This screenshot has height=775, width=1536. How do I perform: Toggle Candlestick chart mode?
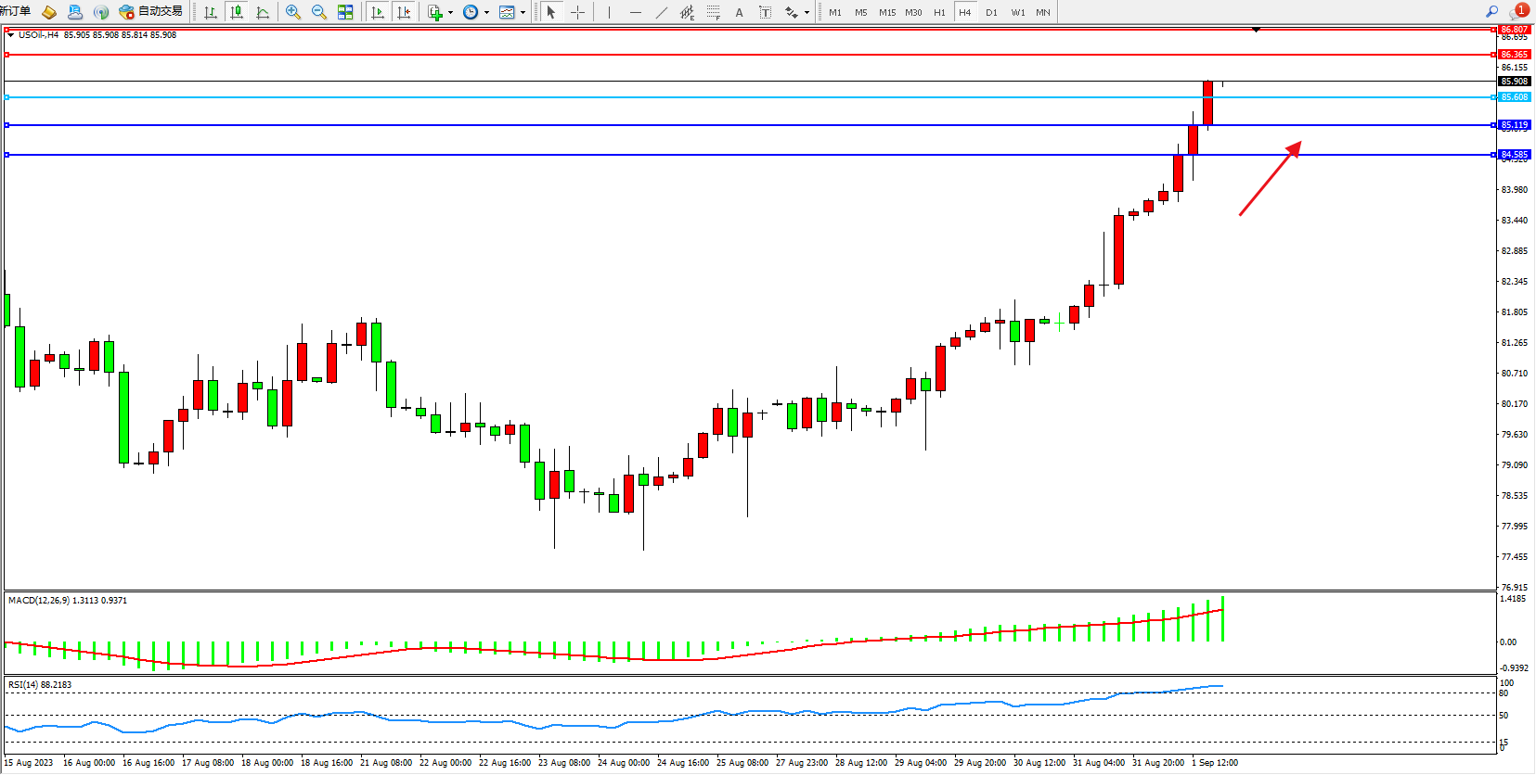[237, 12]
